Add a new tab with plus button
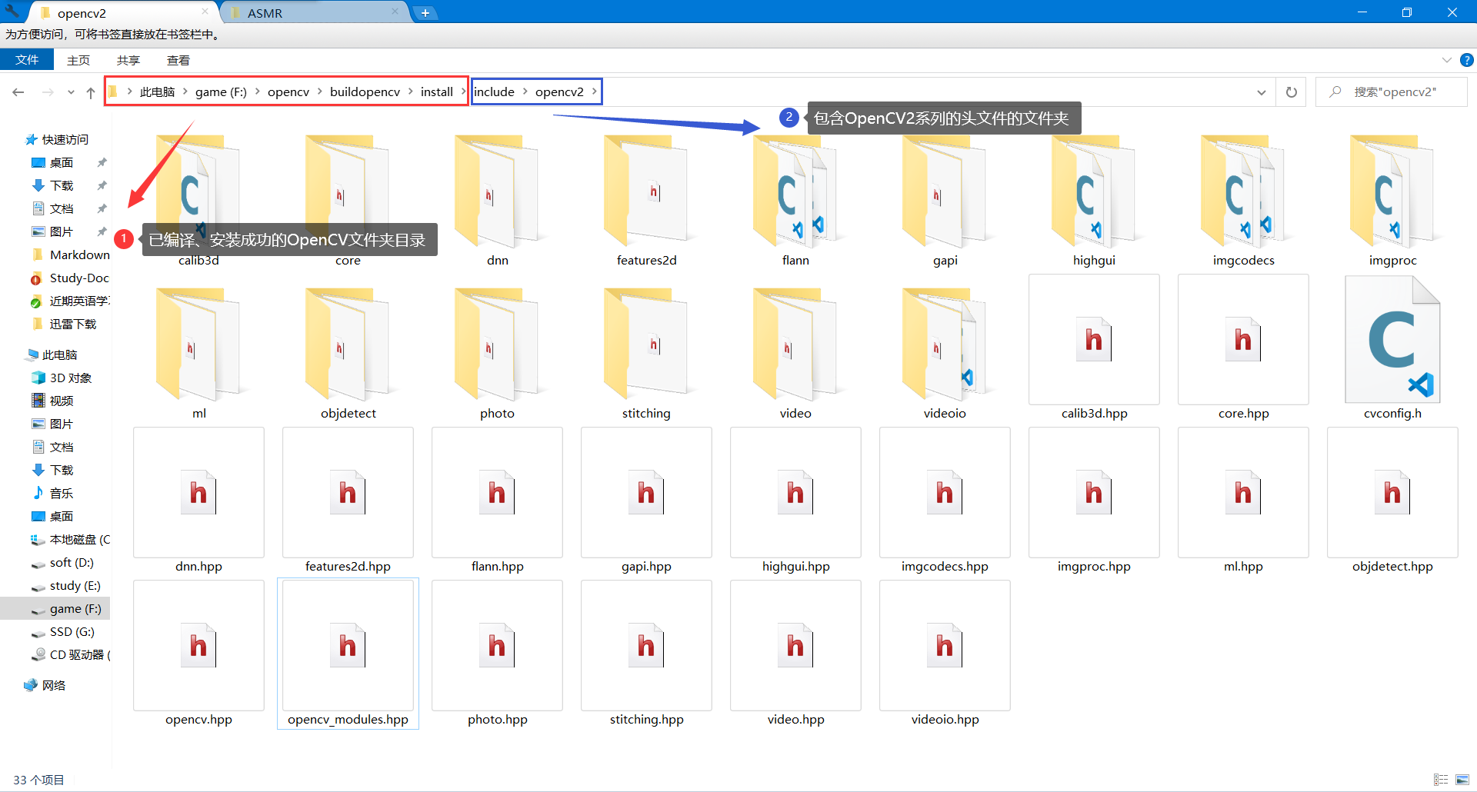This screenshot has width=1477, height=792. coord(425,13)
